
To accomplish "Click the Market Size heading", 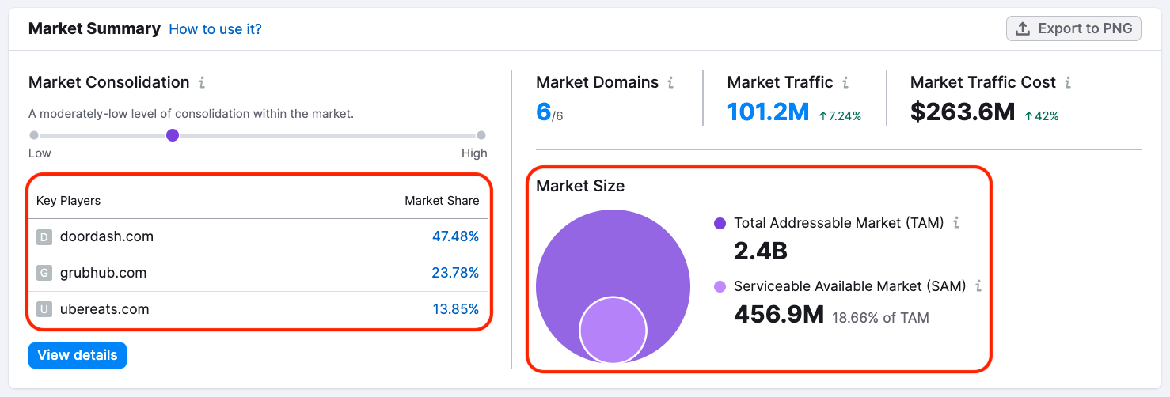I will pyautogui.click(x=580, y=186).
